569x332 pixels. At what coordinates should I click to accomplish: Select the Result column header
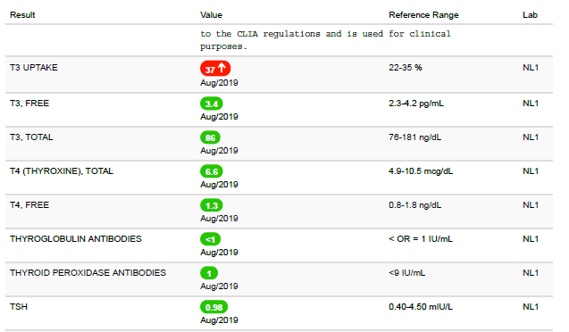click(22, 15)
